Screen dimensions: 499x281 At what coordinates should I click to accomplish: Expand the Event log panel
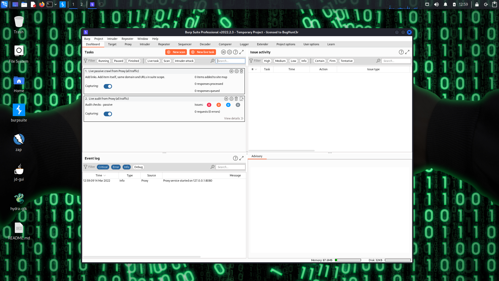[x=241, y=158]
